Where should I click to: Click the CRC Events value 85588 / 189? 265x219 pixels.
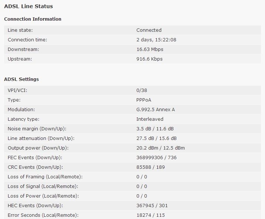coord(150,167)
